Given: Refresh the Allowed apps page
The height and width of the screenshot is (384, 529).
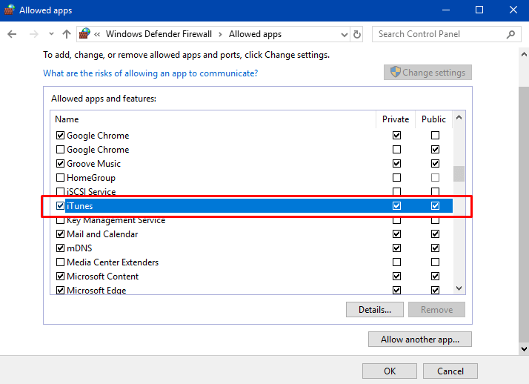Looking at the screenshot, I should pyautogui.click(x=357, y=34).
